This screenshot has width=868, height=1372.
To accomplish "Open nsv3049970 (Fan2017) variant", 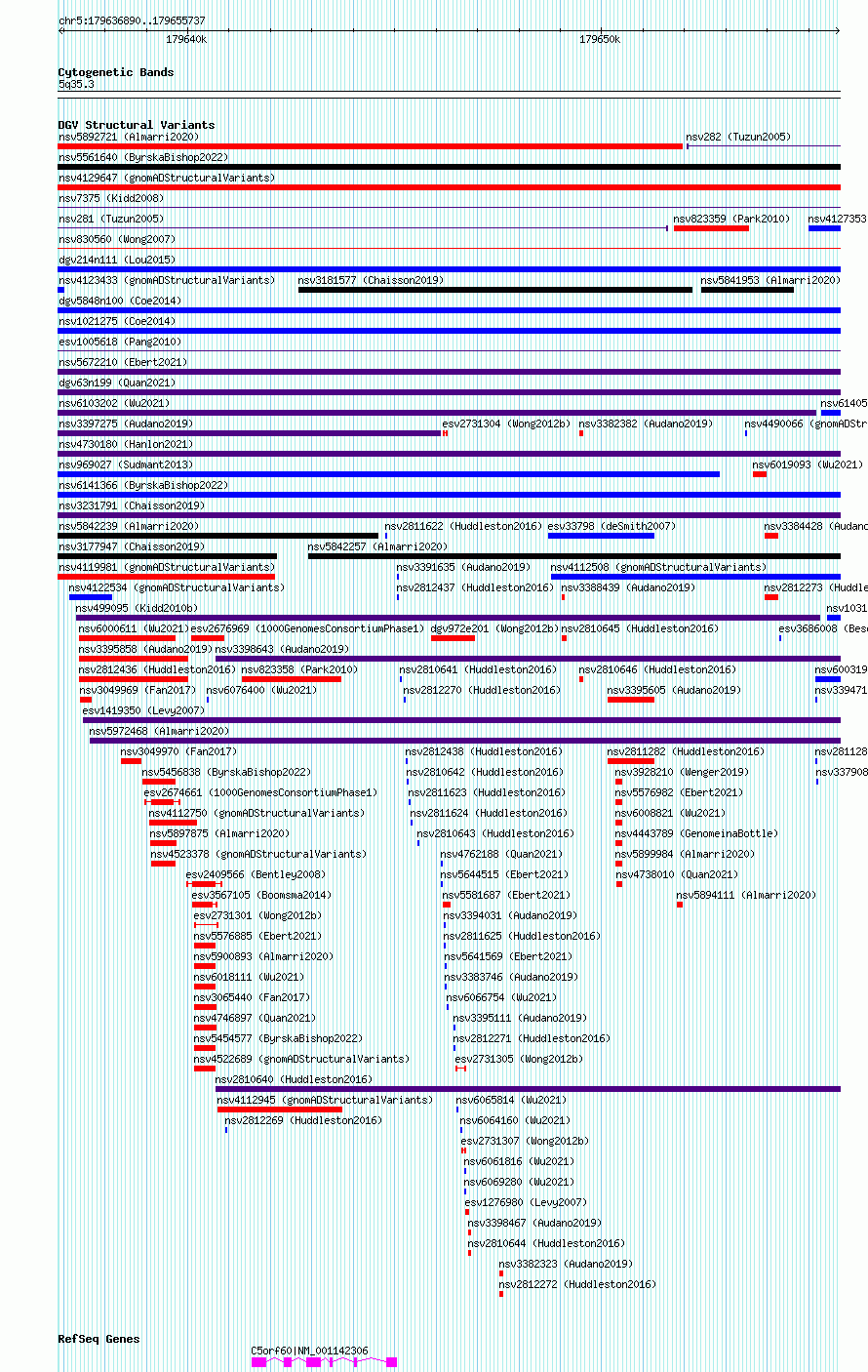I will pos(178,751).
